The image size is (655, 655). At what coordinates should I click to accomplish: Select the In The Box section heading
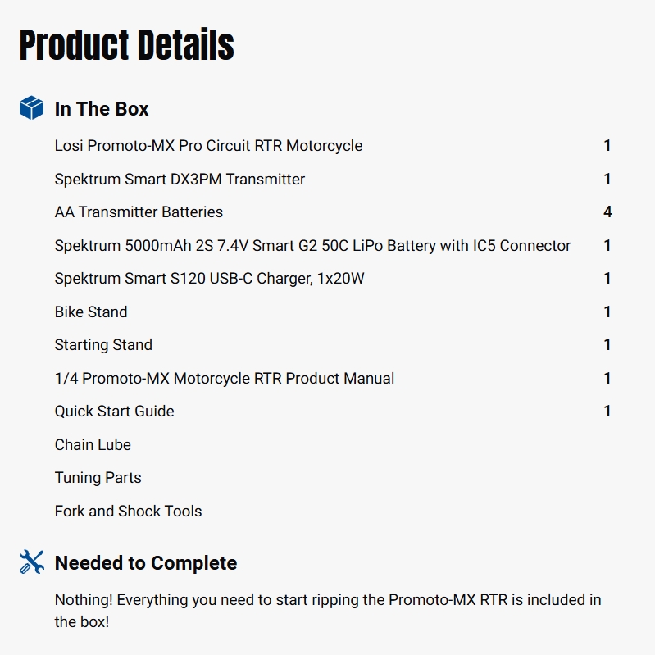point(102,109)
